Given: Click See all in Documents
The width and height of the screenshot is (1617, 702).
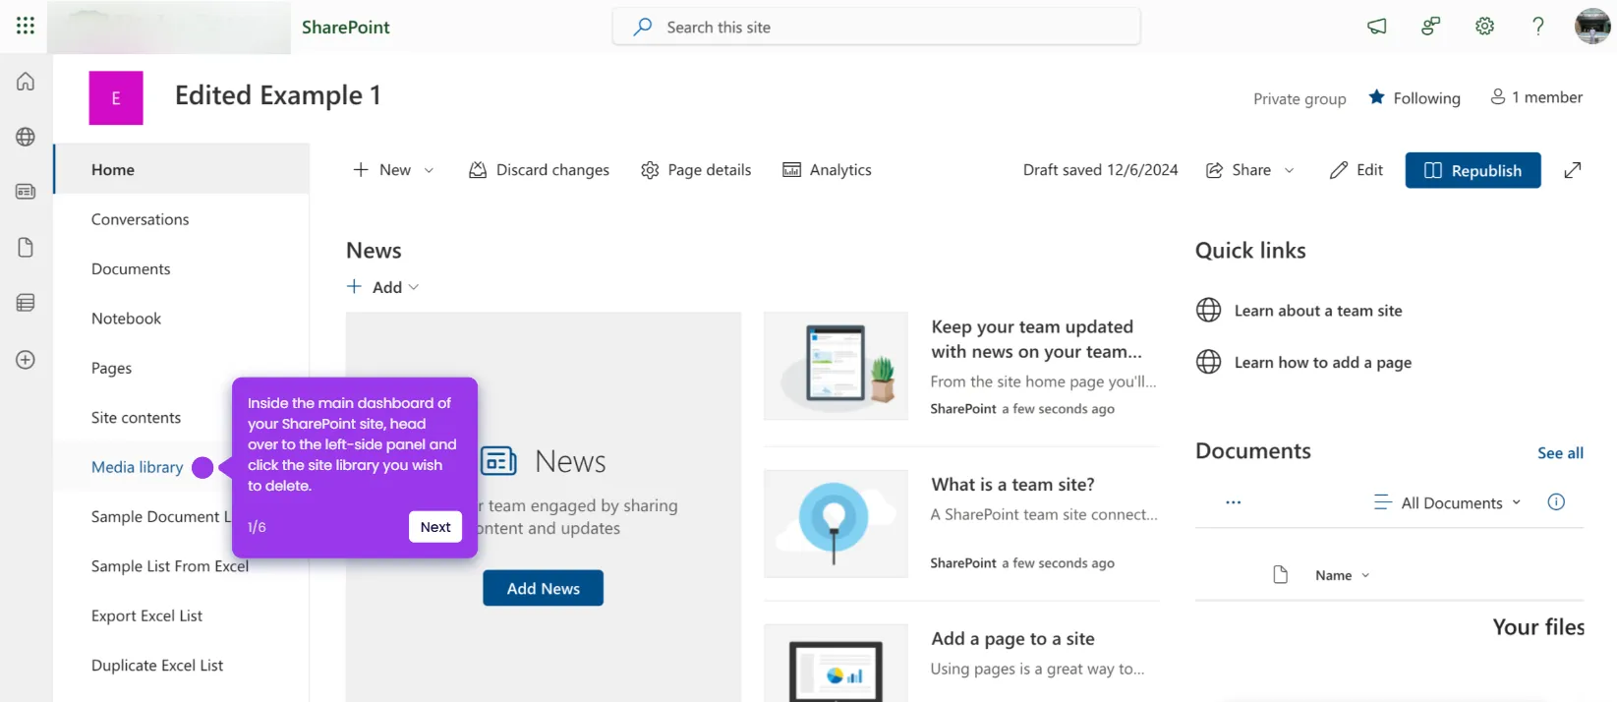Looking at the screenshot, I should [1560, 453].
